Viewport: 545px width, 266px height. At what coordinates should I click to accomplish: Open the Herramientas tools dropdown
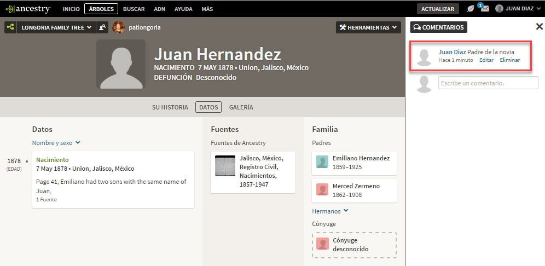coord(368,27)
